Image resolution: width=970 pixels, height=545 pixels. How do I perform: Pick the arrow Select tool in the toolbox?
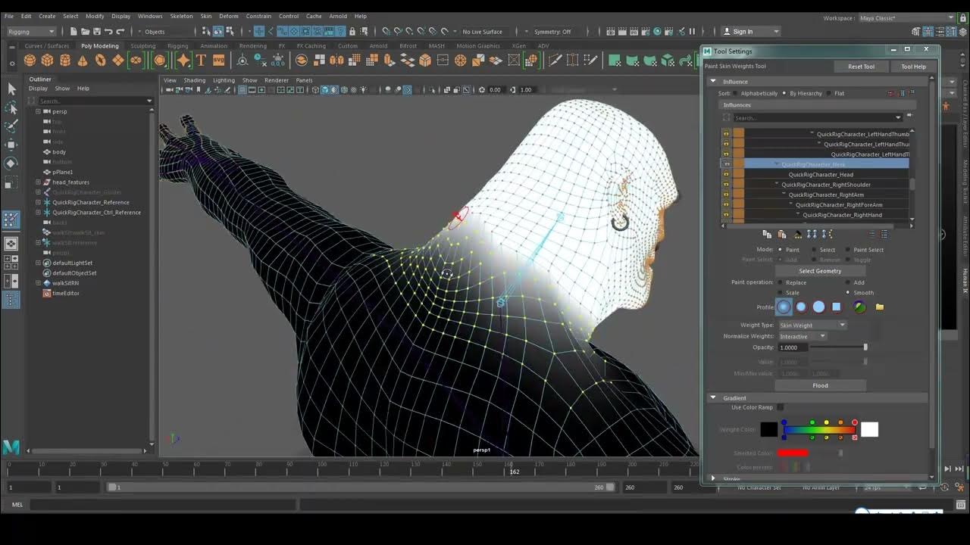pyautogui.click(x=11, y=89)
